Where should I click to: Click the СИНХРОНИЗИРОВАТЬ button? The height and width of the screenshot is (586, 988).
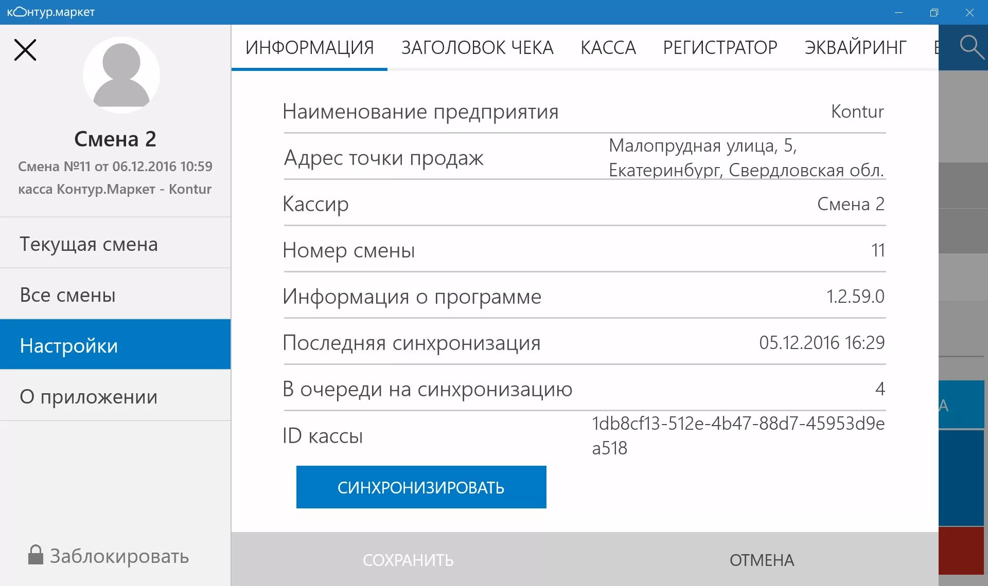tap(421, 487)
